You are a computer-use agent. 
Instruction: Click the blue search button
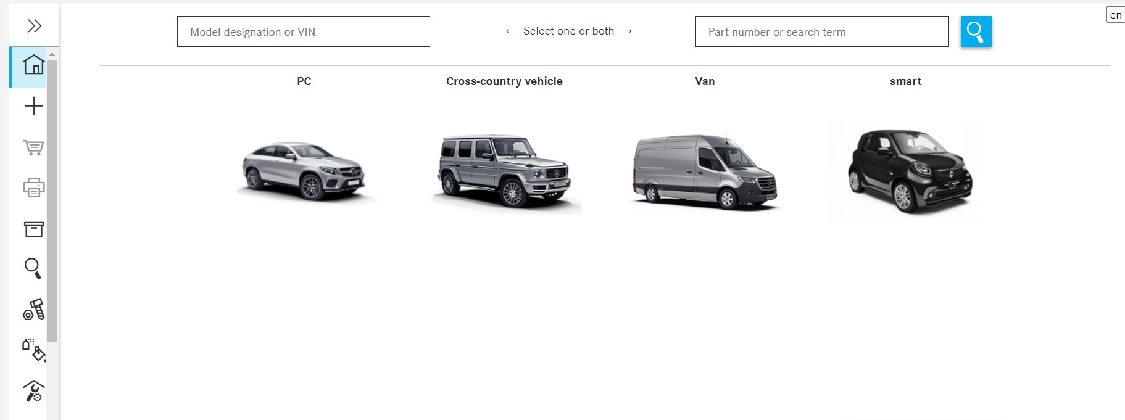coord(976,31)
